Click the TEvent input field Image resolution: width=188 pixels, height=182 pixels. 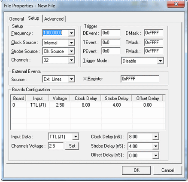tap(111, 43)
